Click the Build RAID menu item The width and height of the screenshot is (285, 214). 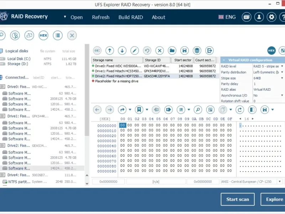coord(131,17)
